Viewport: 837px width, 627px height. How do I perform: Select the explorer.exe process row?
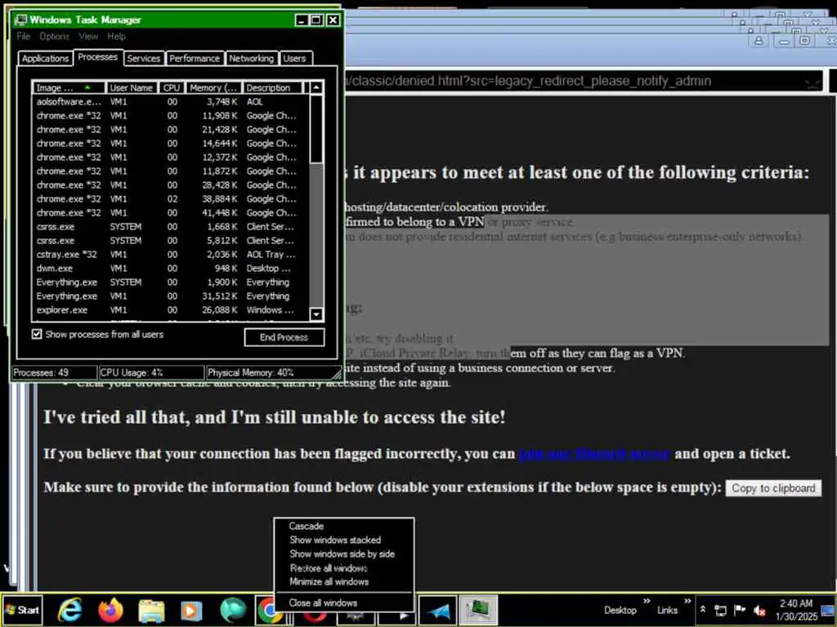pyautogui.click(x=170, y=309)
